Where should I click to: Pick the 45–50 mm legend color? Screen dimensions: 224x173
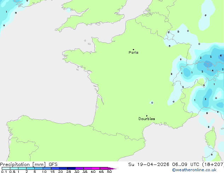click(104, 168)
